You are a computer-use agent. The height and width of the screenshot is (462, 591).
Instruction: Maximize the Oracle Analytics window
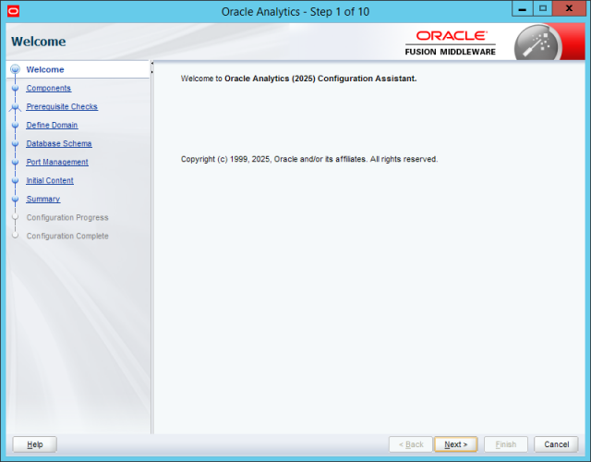543,9
